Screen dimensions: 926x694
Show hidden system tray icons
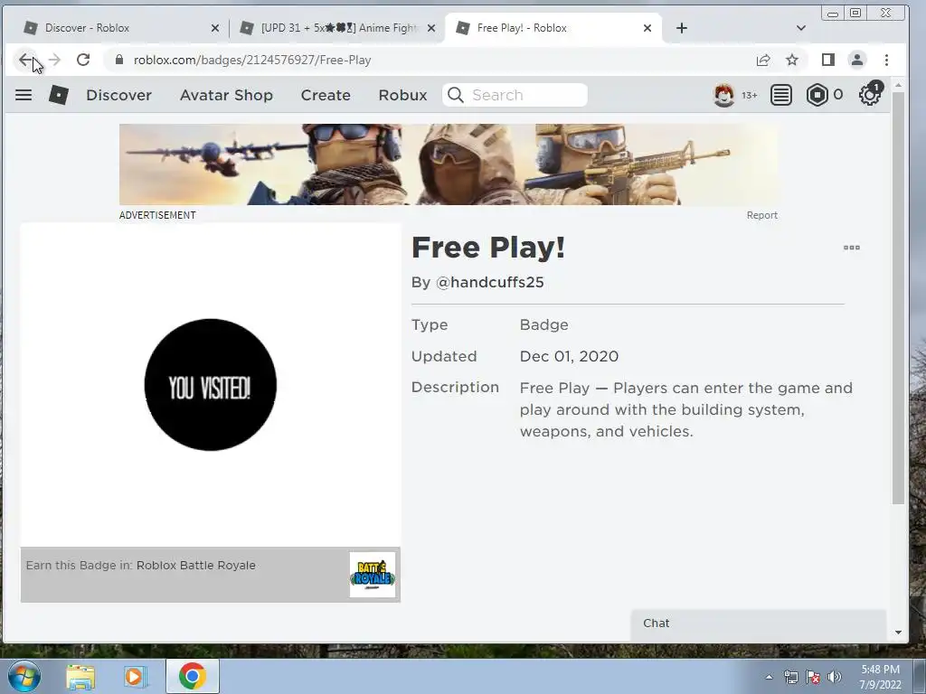769,677
